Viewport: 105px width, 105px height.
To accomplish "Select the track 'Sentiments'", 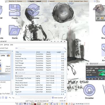I will point(40,65).
